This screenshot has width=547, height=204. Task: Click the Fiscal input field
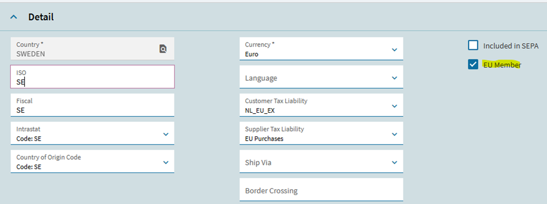(93, 105)
